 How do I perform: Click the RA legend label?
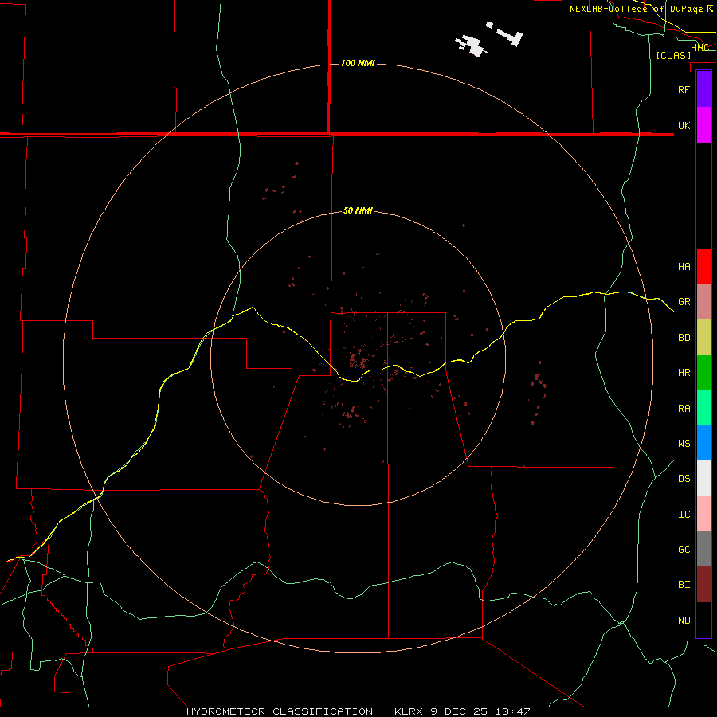click(x=684, y=409)
